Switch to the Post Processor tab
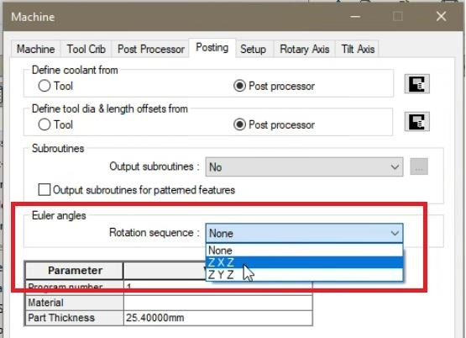The width and height of the screenshot is (466, 338). 151,49
